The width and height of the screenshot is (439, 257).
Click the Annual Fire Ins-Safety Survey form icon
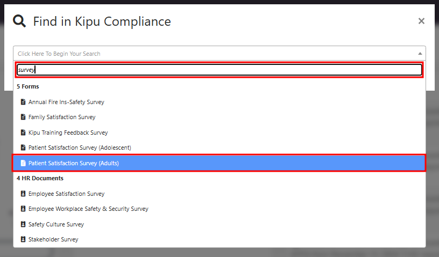tap(23, 102)
